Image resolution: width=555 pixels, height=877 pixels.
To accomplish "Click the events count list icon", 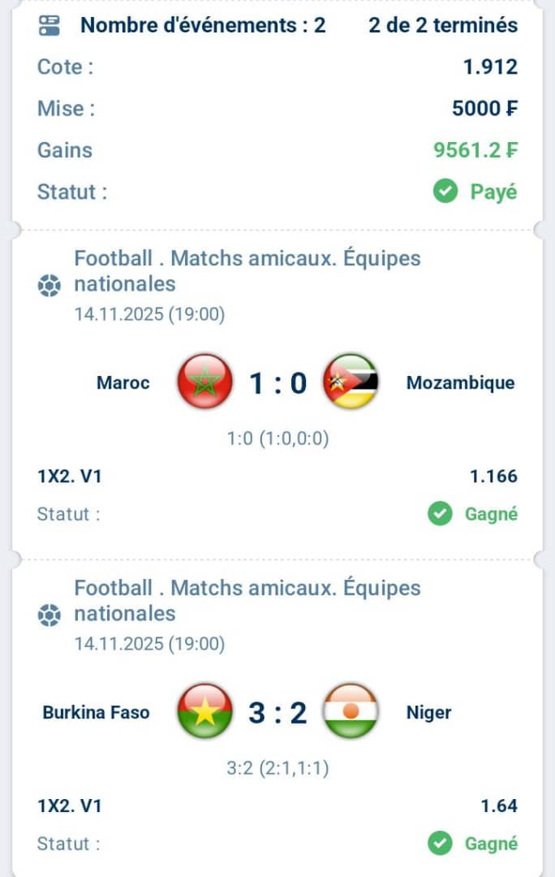I will pos(49,26).
